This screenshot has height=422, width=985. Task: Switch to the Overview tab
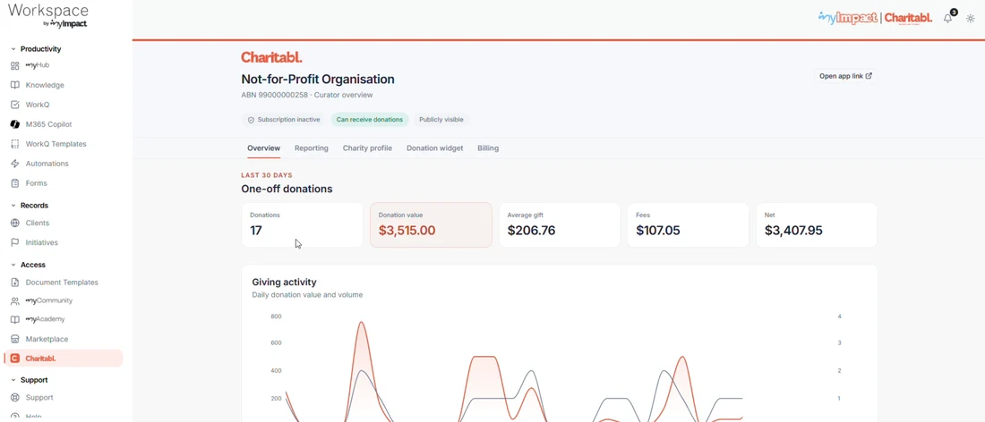pos(264,148)
